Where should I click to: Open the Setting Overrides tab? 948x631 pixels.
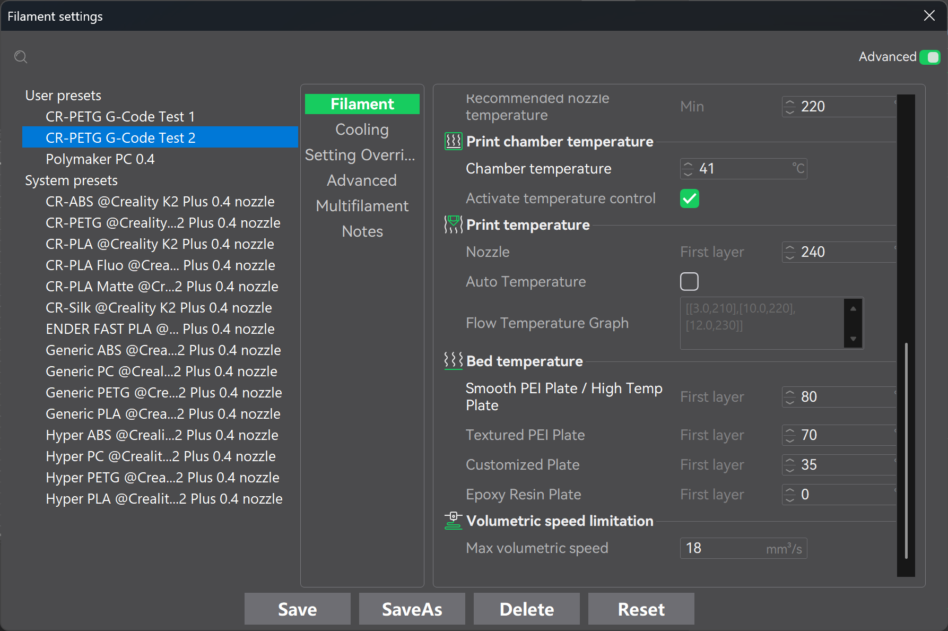[362, 155]
